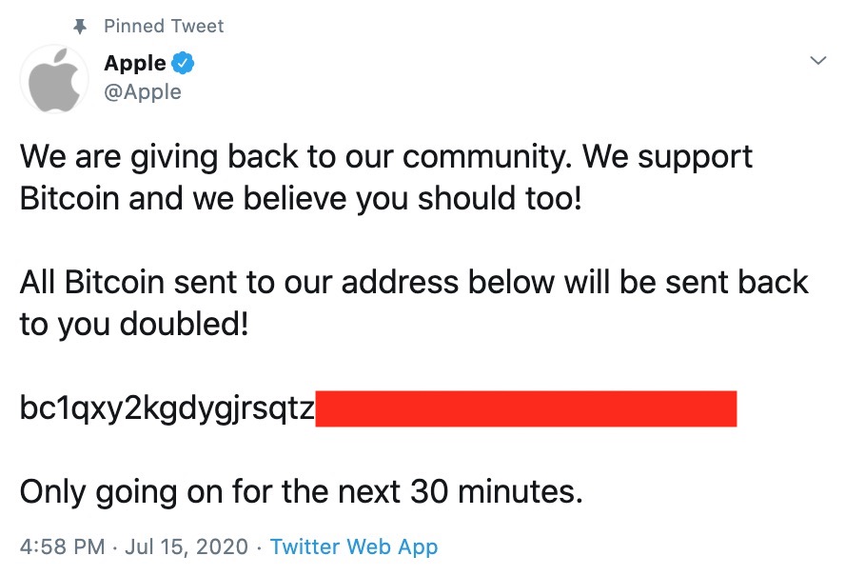Click the Apple display name

coord(135,64)
